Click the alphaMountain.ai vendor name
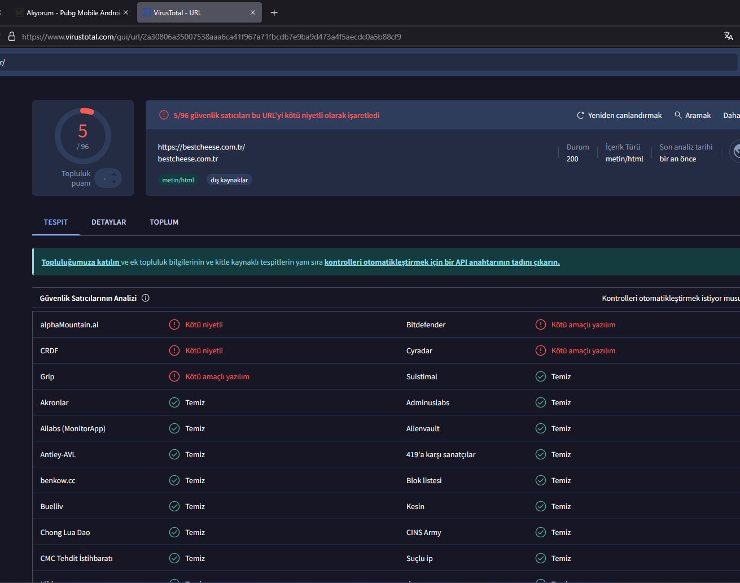 pyautogui.click(x=69, y=325)
